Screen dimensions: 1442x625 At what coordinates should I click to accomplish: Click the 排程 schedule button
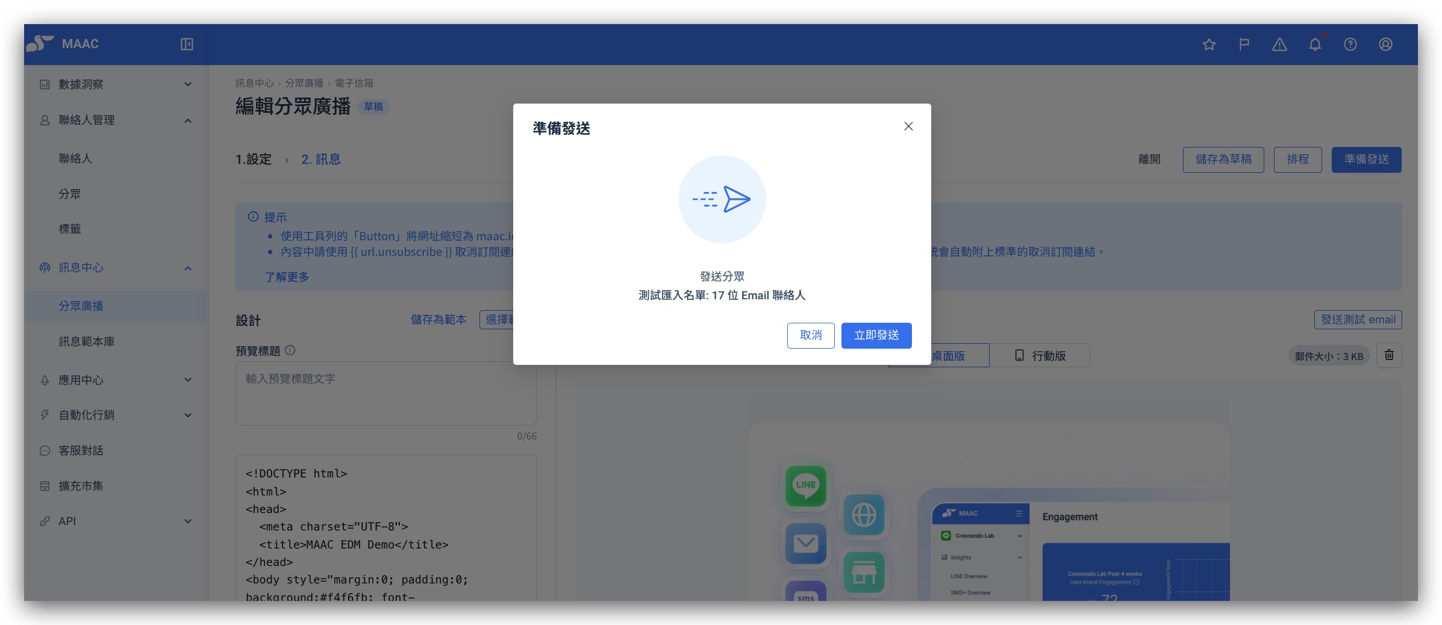click(x=1297, y=160)
